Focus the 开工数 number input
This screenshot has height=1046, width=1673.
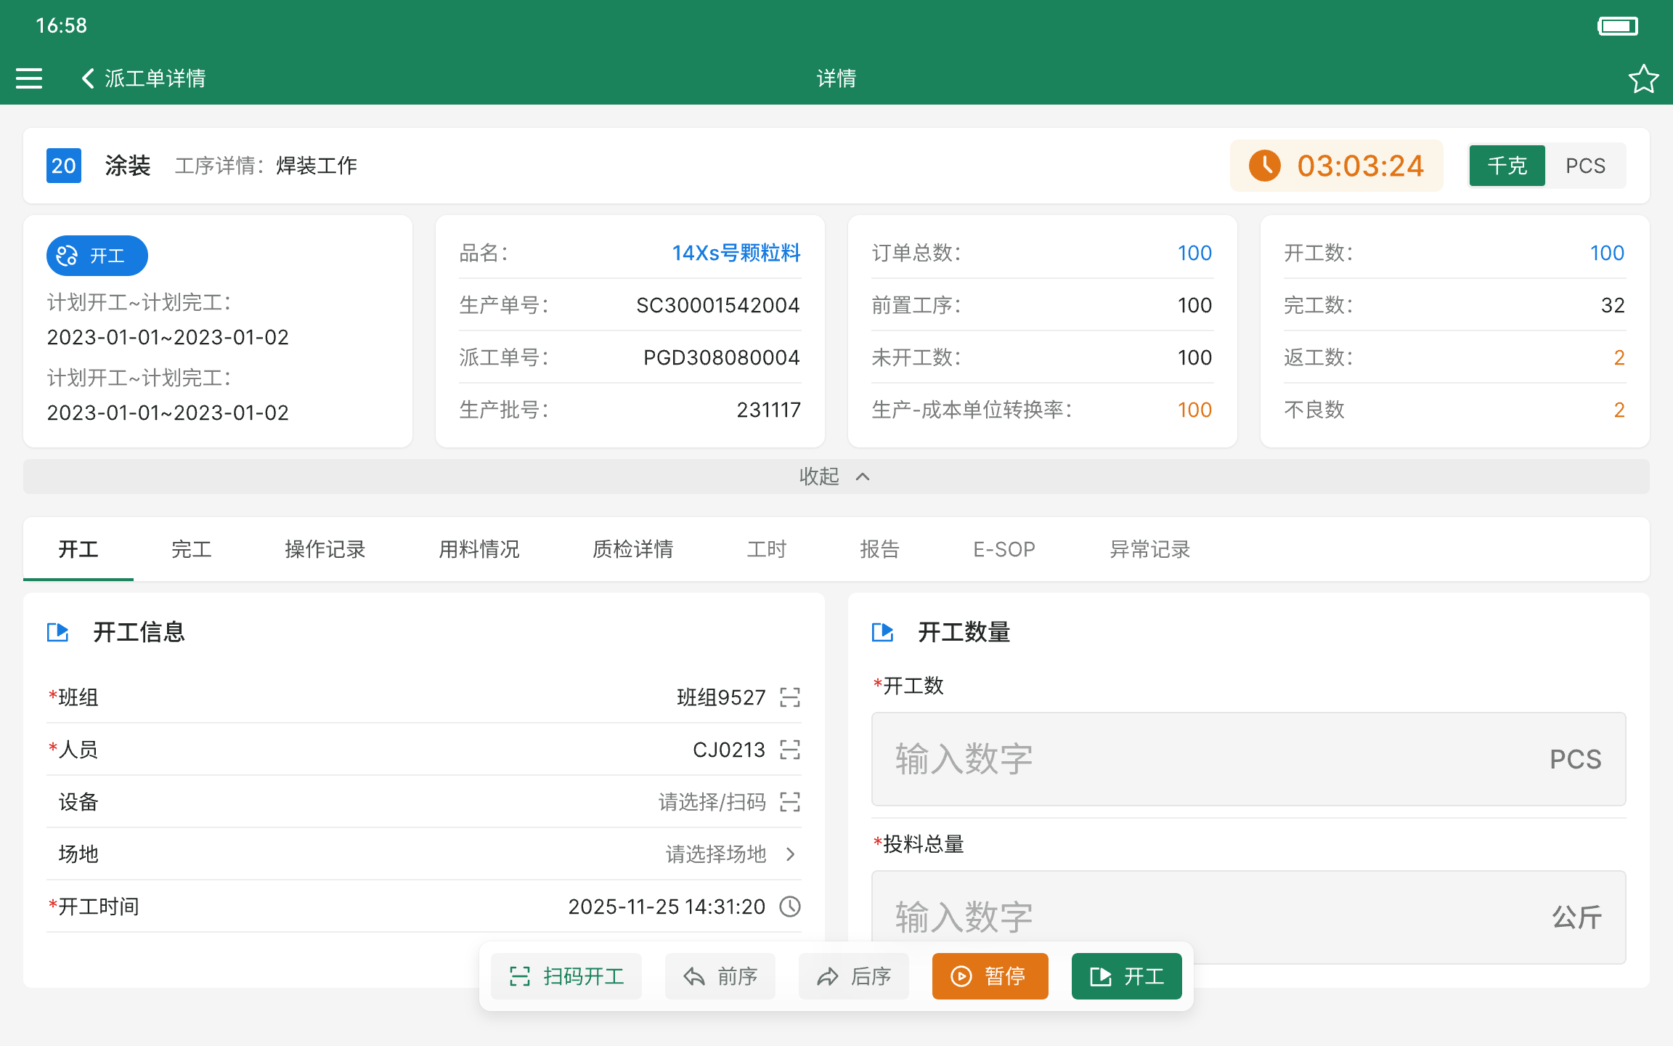point(1249,759)
